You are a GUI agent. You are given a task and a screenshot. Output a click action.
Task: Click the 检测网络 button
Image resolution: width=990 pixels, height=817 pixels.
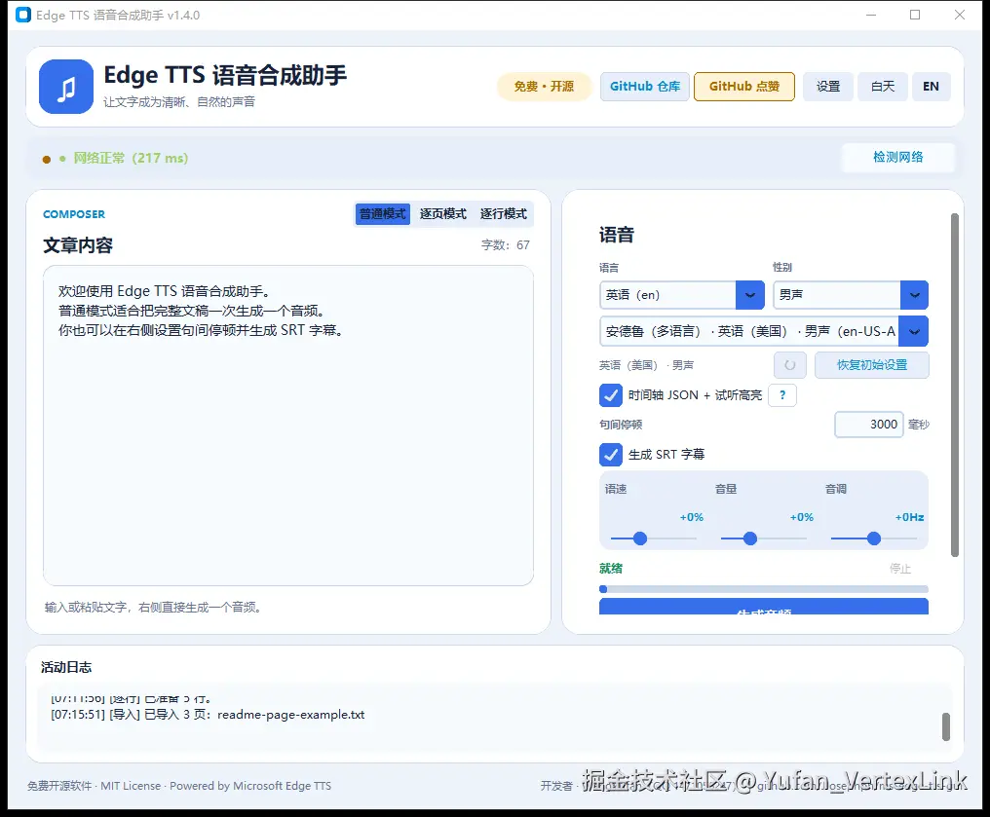[x=897, y=157]
